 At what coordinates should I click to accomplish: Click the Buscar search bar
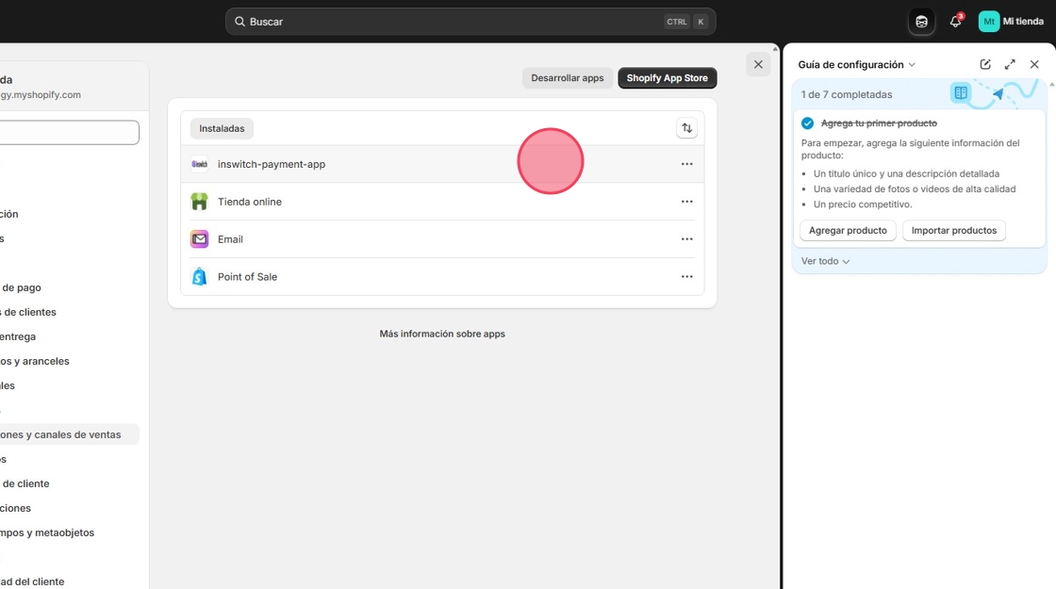470,22
